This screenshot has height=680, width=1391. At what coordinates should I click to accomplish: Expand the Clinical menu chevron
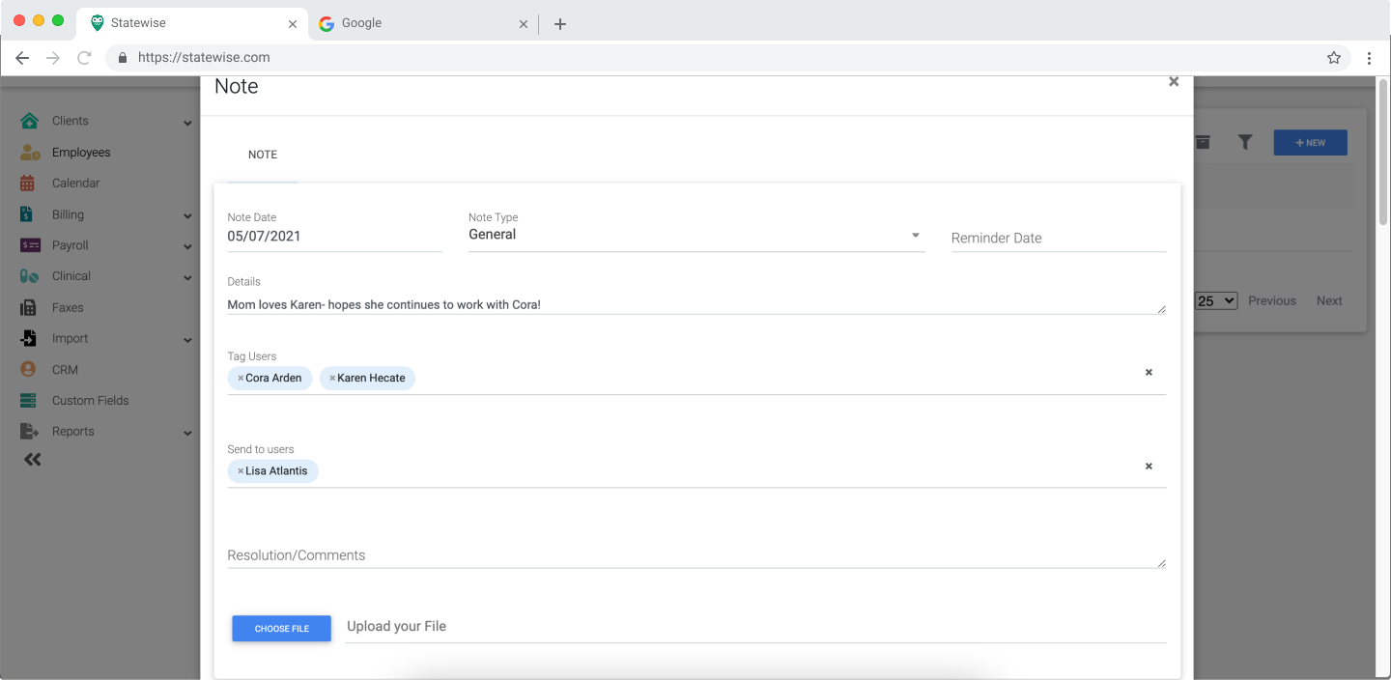point(187,278)
